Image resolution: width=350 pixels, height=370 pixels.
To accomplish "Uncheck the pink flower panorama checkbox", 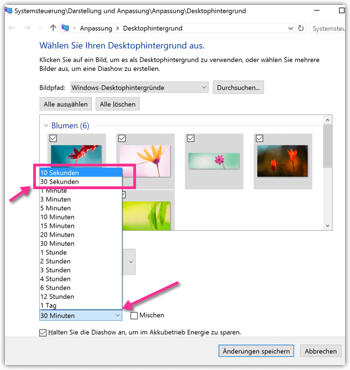I will [x=191, y=138].
